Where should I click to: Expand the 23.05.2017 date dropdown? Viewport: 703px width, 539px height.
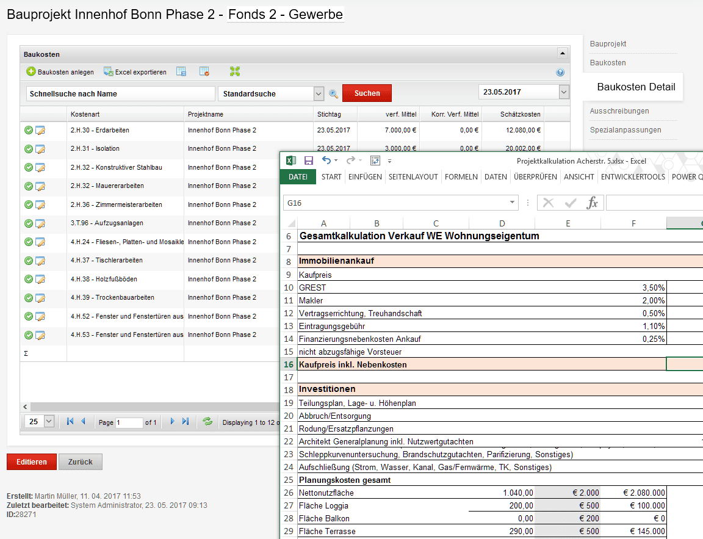coord(564,92)
